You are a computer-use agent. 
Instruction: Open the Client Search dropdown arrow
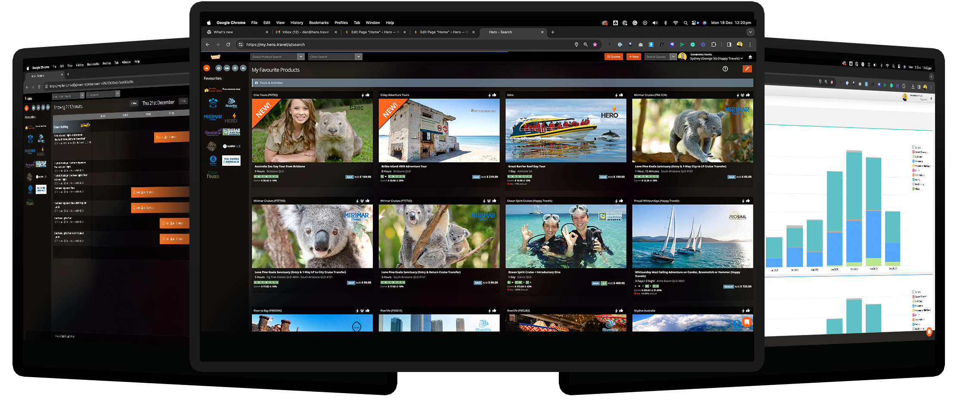(358, 57)
